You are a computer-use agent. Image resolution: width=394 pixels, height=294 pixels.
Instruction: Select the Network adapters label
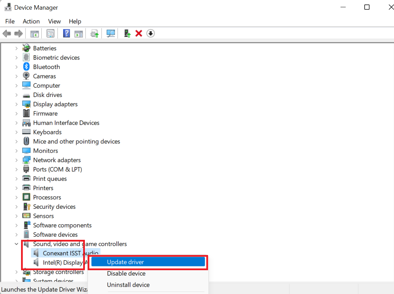pos(57,160)
